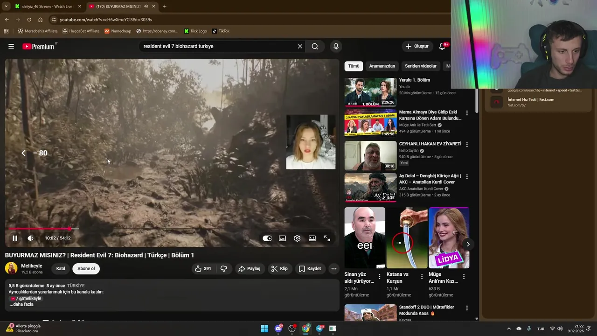The width and height of the screenshot is (597, 336).
Task: Open Telegram from the taskbar
Action: point(319,329)
